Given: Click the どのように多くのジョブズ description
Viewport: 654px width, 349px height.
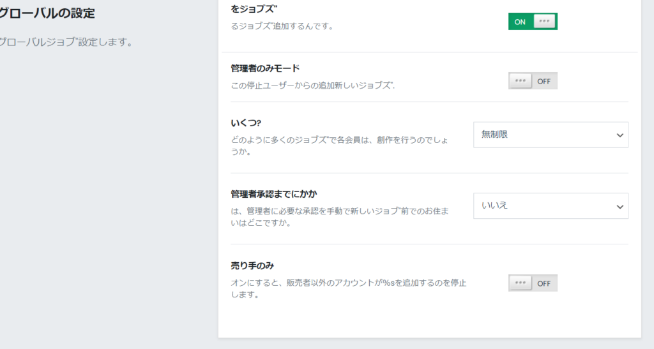Looking at the screenshot, I should [x=340, y=145].
